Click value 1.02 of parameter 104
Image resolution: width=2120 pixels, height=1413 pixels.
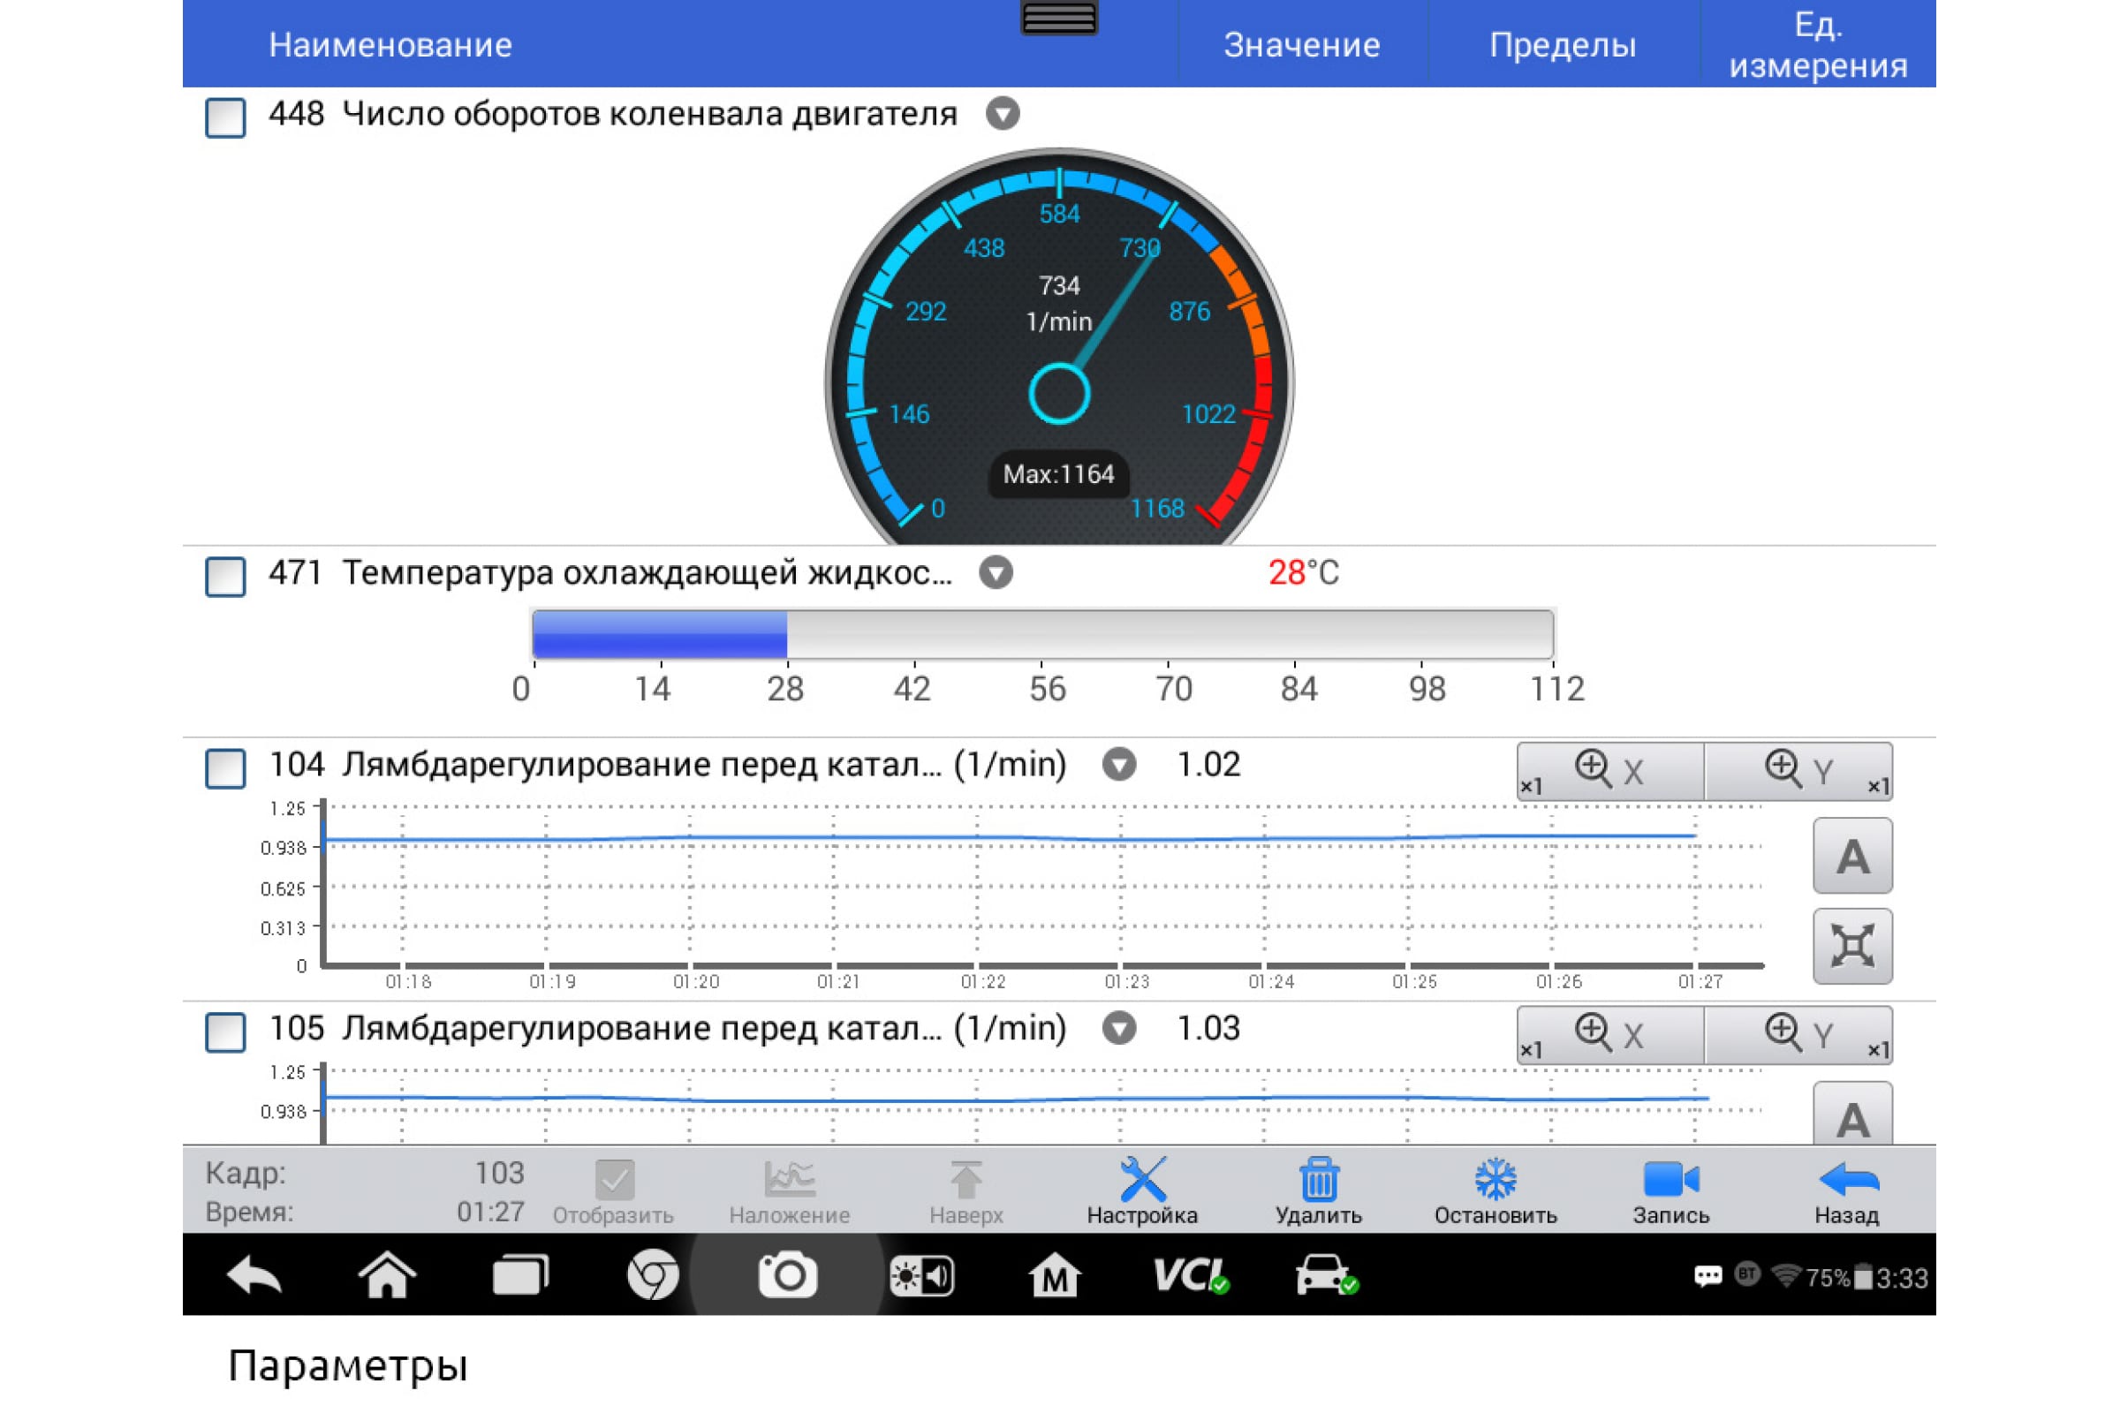[1208, 765]
